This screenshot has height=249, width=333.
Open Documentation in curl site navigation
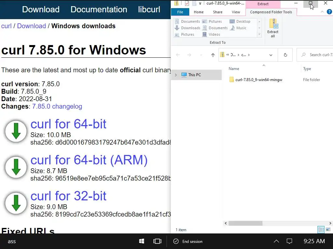point(99,9)
